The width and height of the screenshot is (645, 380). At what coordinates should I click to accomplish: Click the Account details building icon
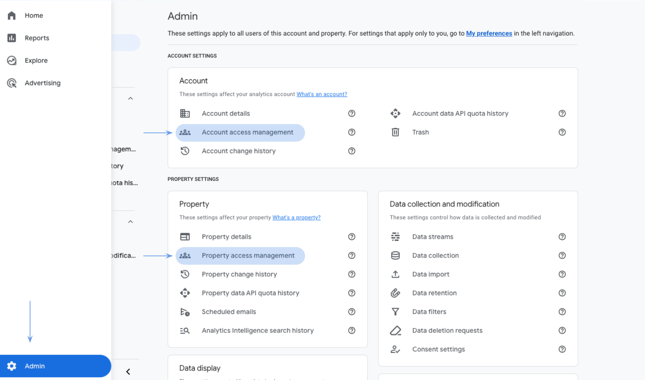pos(185,114)
